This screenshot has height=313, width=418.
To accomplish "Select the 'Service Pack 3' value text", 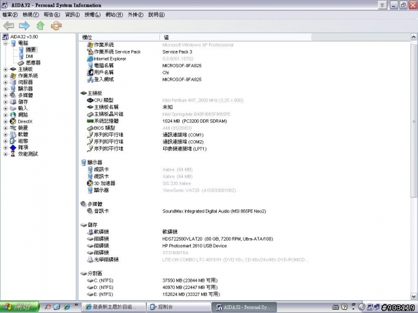I will click(177, 52).
